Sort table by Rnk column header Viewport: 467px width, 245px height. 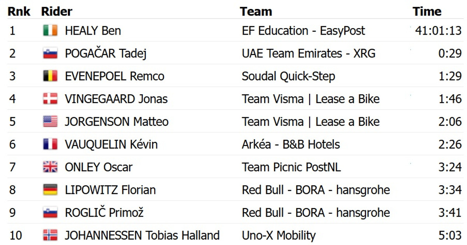point(19,11)
